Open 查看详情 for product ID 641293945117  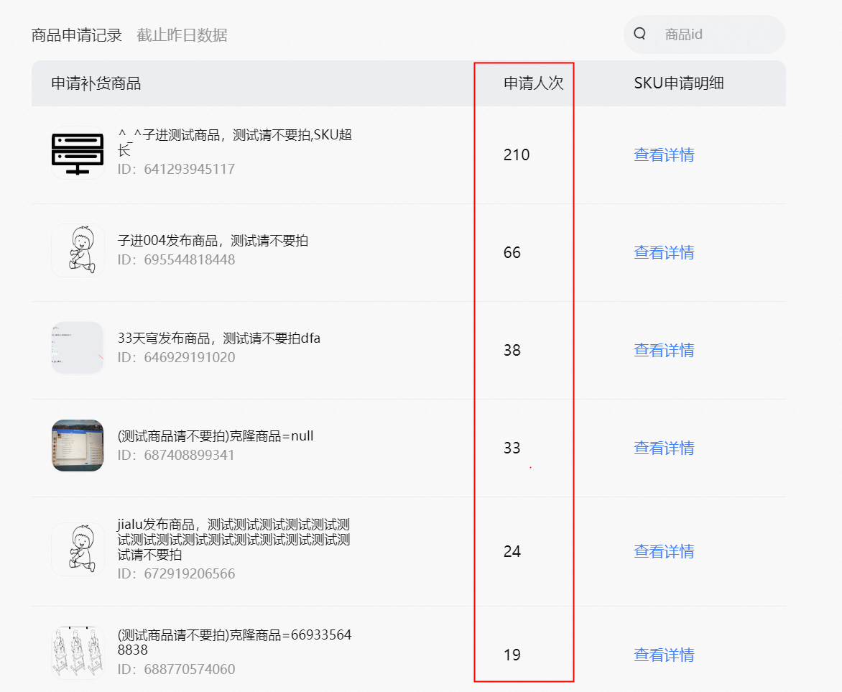[664, 154]
